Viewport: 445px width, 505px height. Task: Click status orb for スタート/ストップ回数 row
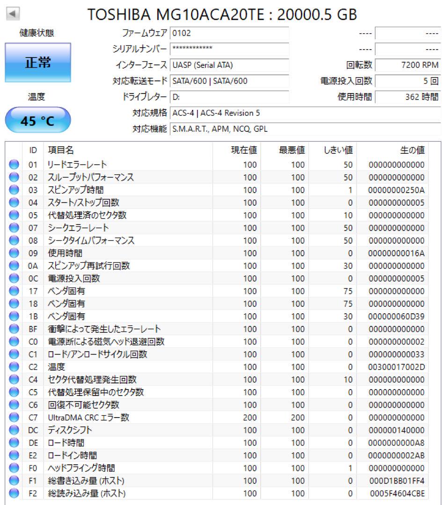click(14, 202)
